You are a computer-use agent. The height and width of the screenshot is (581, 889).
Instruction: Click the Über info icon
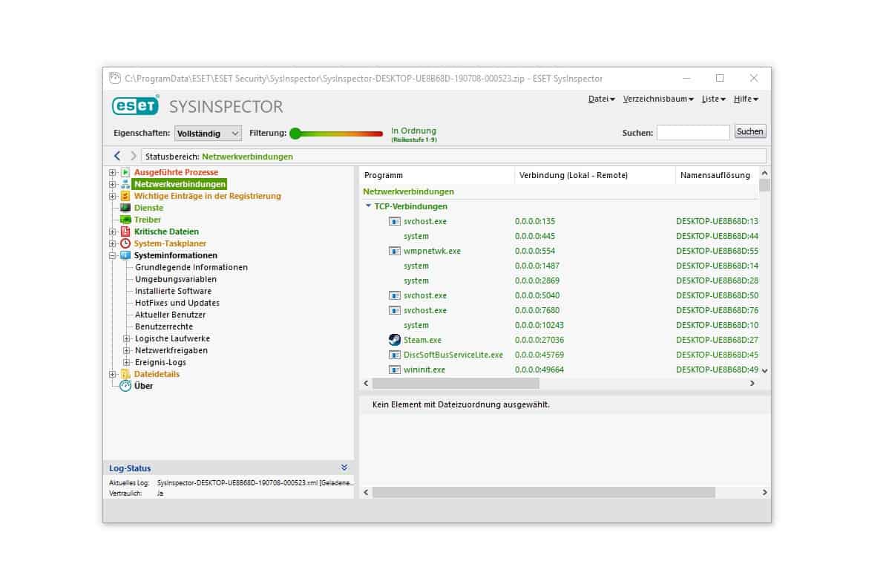(x=125, y=386)
